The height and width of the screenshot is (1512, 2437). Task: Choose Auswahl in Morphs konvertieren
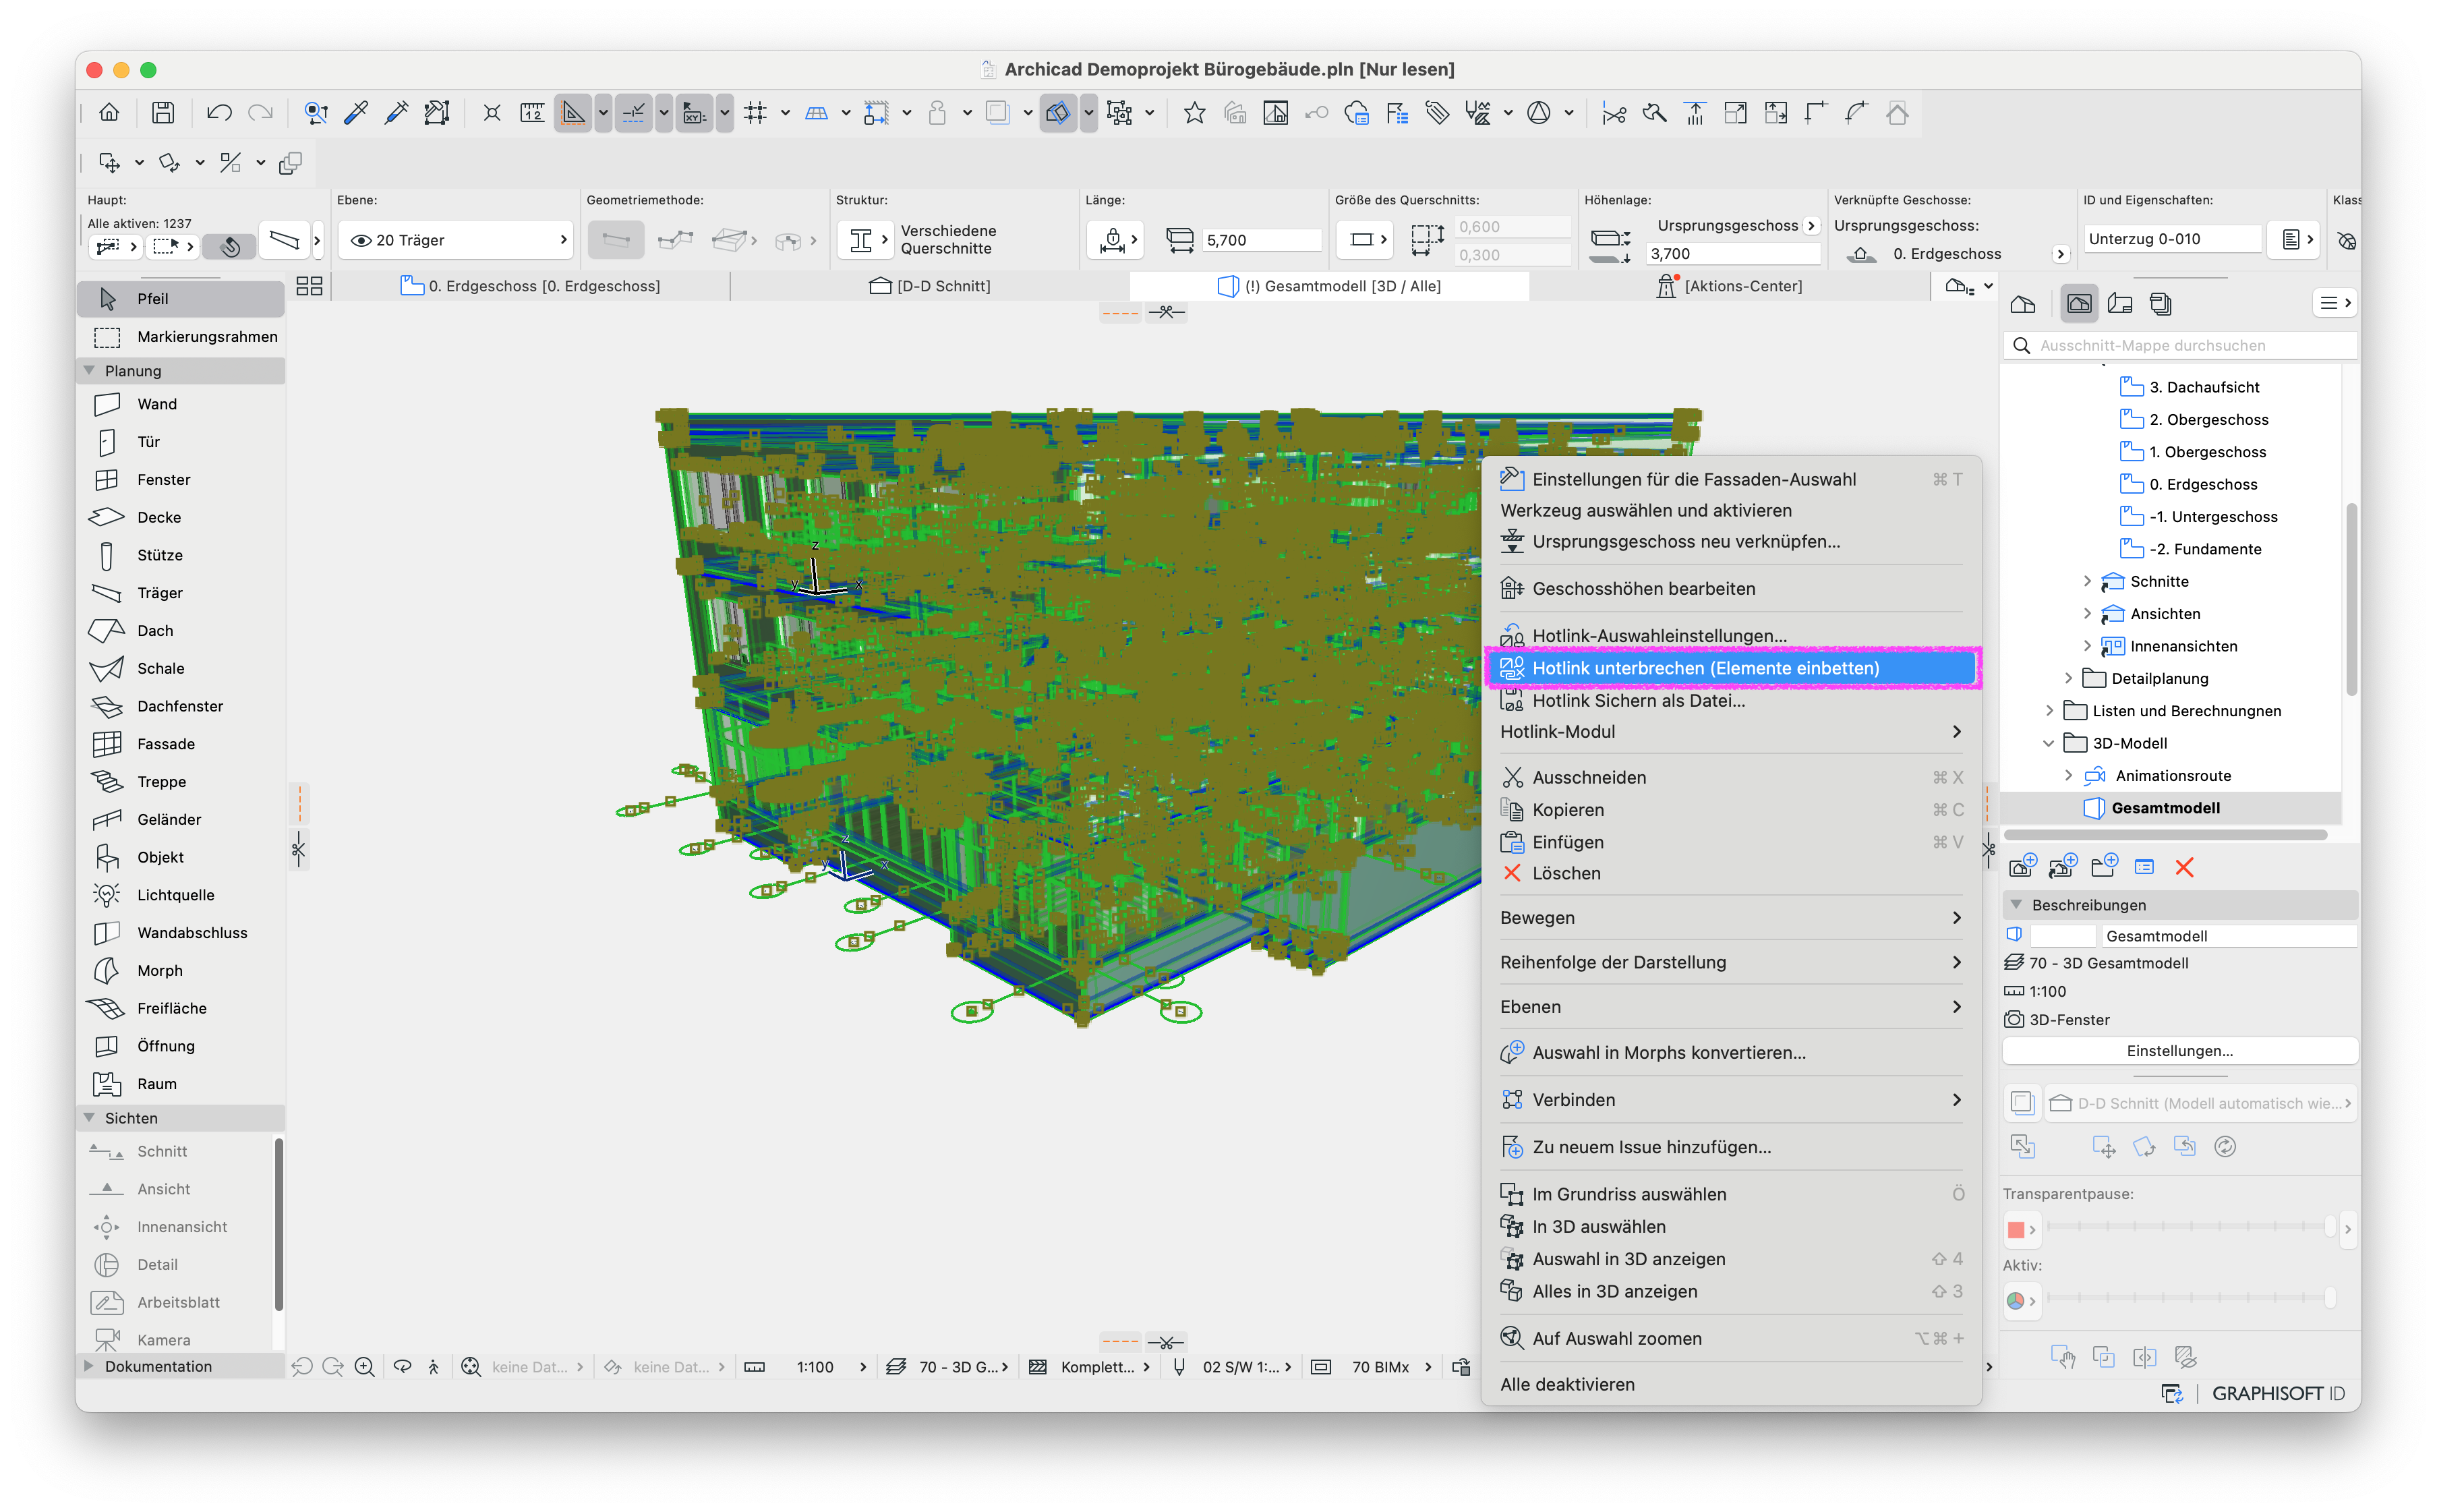(x=1731, y=1053)
